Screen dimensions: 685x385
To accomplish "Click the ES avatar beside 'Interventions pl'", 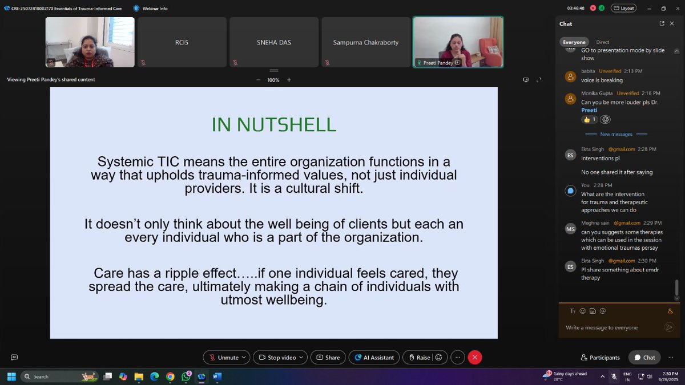I will tap(570, 155).
